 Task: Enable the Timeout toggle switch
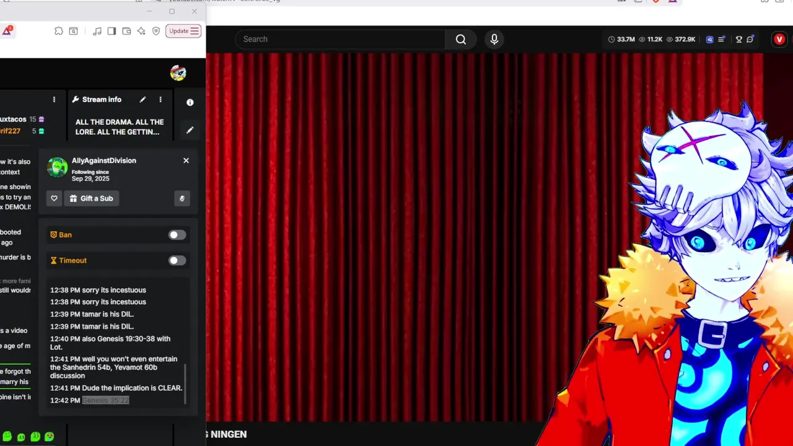pyautogui.click(x=177, y=260)
